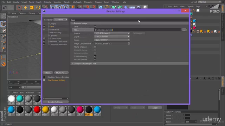The width and height of the screenshot is (225, 126).
Task: Open the Startup layout dropdown
Action: pyautogui.click(x=210, y=2)
